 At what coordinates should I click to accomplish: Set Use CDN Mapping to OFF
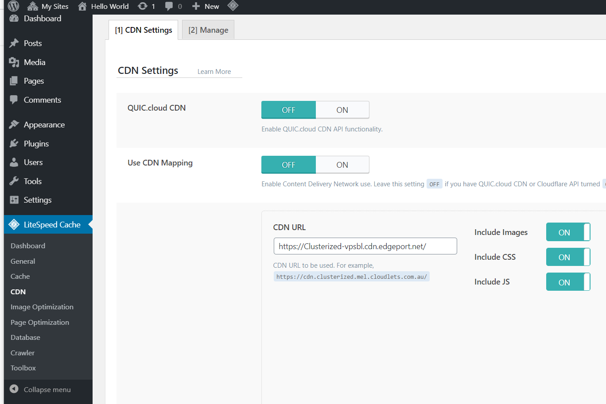pyautogui.click(x=288, y=165)
